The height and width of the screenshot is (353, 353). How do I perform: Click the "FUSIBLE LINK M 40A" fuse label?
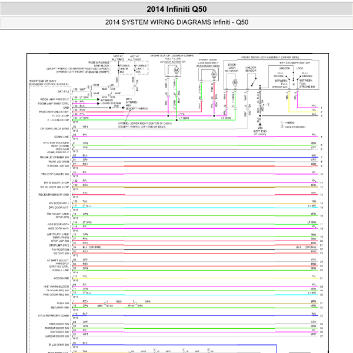click(124, 69)
